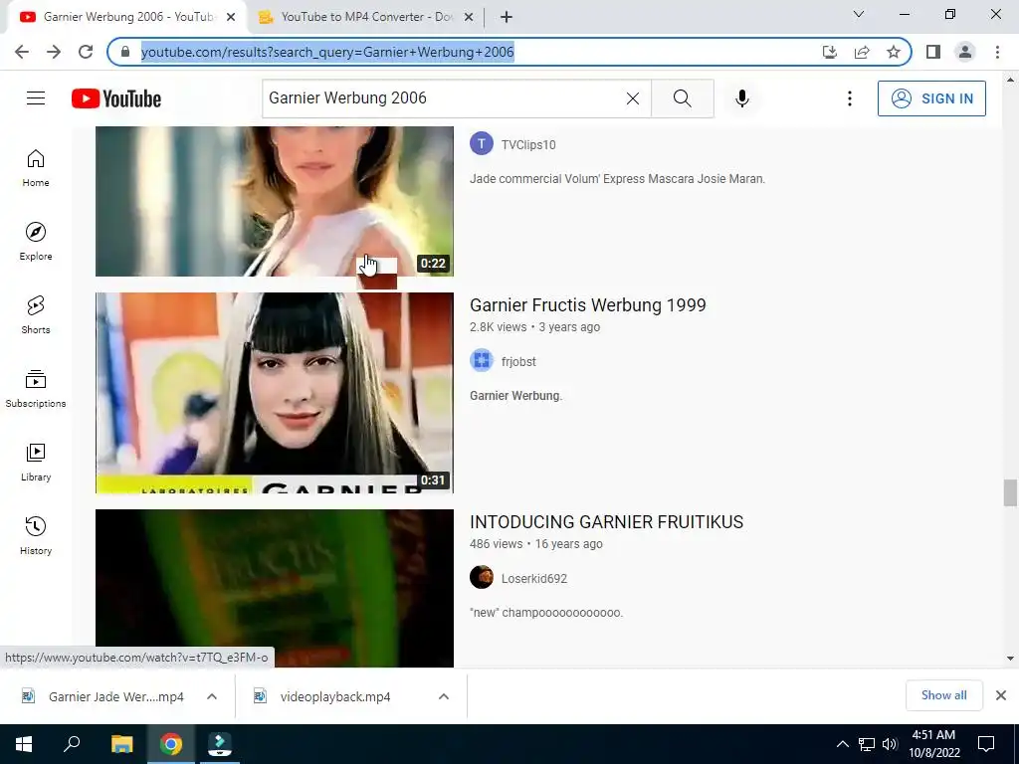Open system volume control

(x=890, y=744)
